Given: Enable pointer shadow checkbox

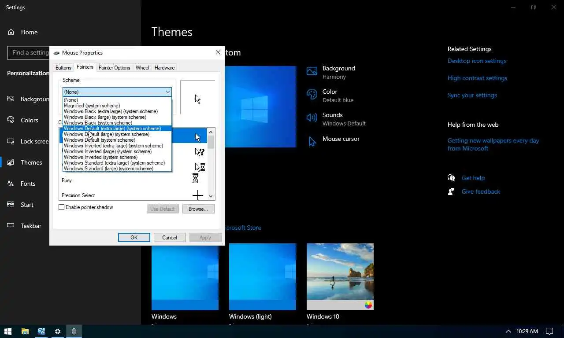Looking at the screenshot, I should pyautogui.click(x=62, y=207).
